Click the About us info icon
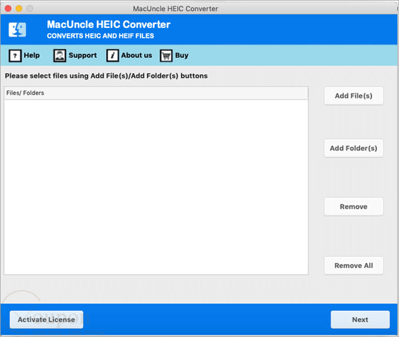The height and width of the screenshot is (337, 399). click(x=113, y=56)
